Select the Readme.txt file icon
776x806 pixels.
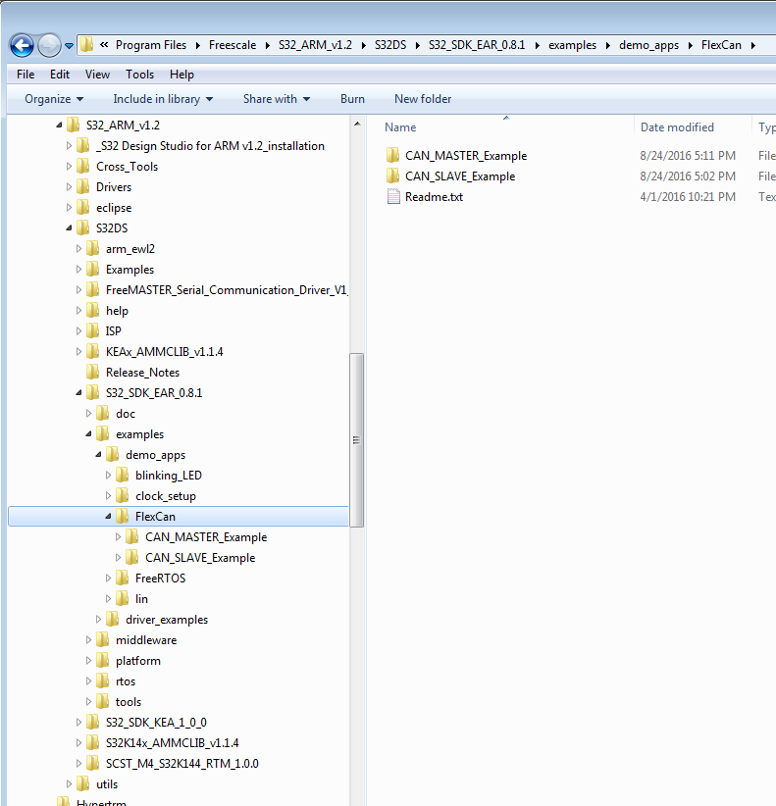click(x=393, y=196)
